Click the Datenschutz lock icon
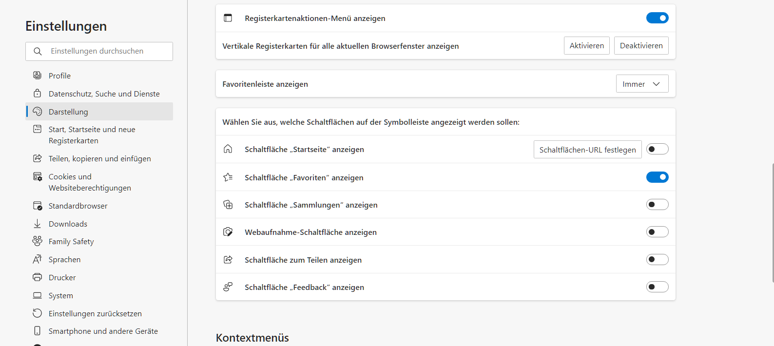This screenshot has width=774, height=346. 37,94
